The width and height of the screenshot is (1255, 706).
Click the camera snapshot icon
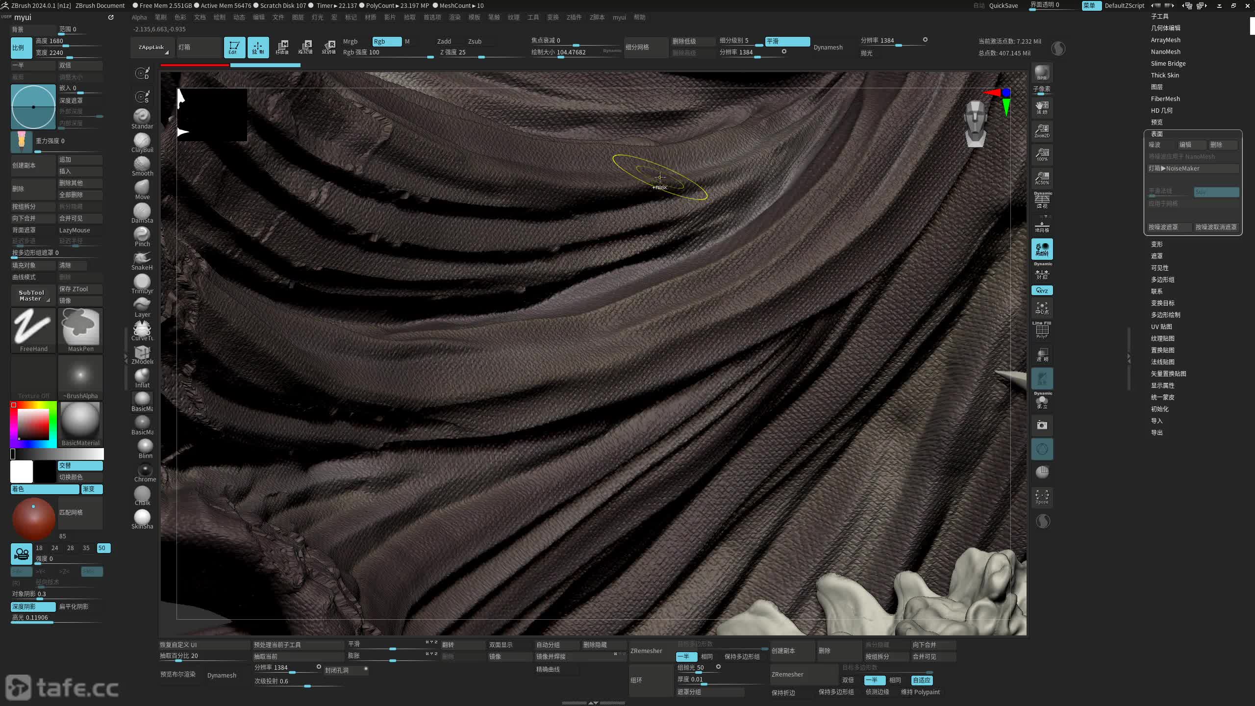tap(1042, 425)
